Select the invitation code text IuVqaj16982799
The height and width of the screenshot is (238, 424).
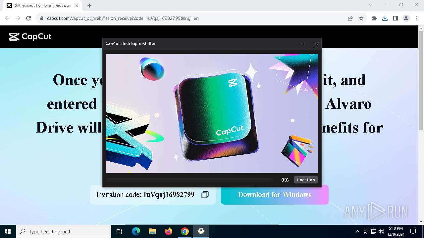tap(169, 195)
